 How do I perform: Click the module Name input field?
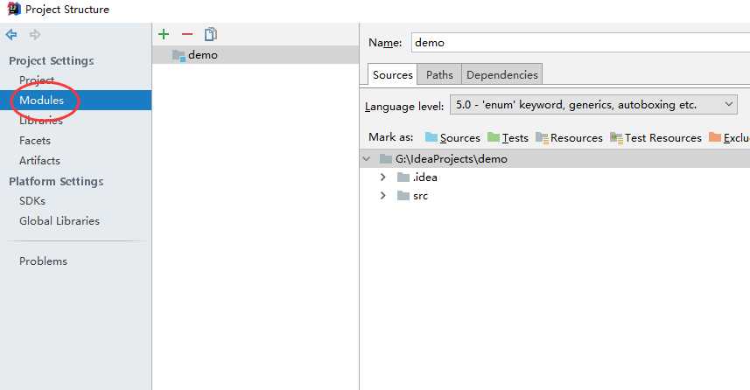pos(580,43)
